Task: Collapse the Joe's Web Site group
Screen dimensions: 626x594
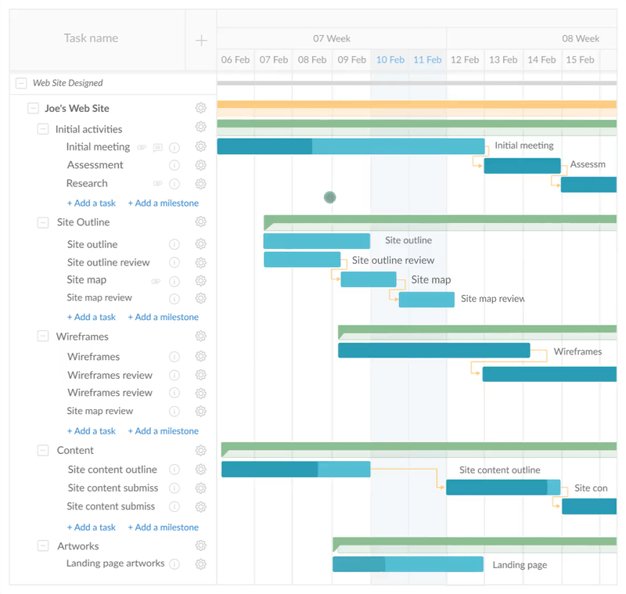Action: [x=33, y=108]
